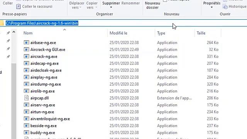
Task: Click the 320 Ko size value
Action: click(213, 84)
